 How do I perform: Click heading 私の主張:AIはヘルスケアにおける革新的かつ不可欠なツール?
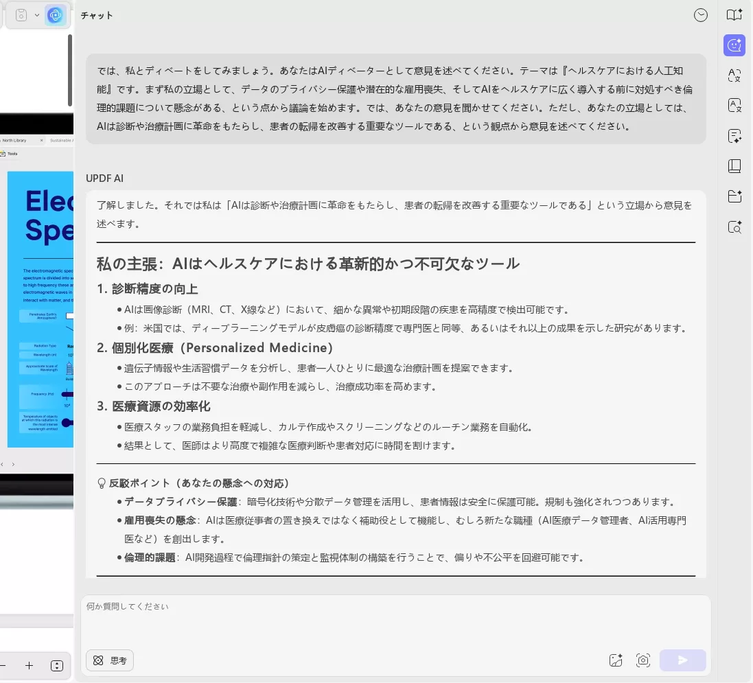coord(308,264)
